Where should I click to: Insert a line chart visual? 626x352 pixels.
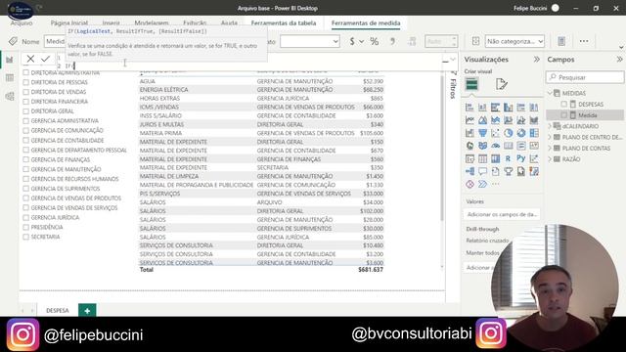[469, 120]
